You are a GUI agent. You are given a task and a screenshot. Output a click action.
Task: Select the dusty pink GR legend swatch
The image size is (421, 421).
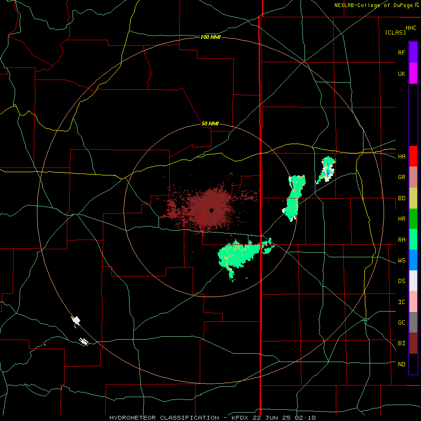tap(413, 177)
